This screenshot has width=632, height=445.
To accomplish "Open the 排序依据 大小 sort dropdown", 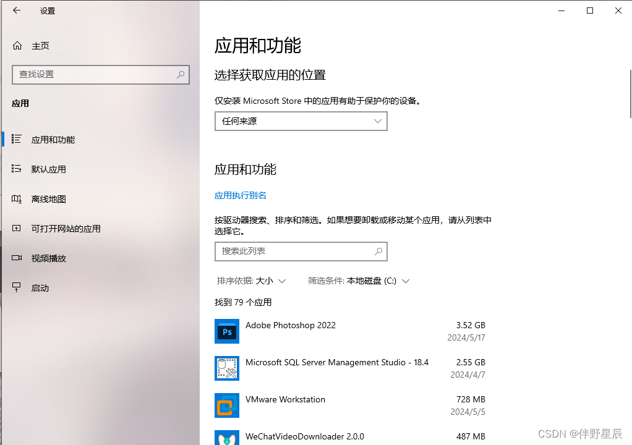I will [252, 281].
